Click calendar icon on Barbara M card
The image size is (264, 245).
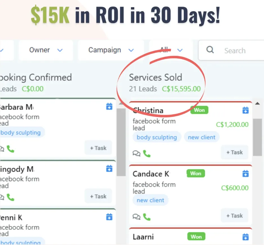click(109, 106)
